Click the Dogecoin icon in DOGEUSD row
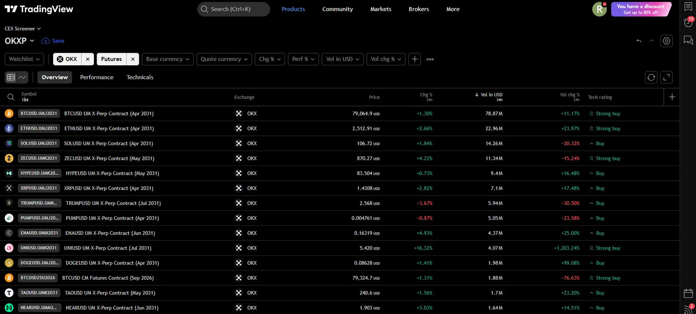696x314 pixels. click(x=9, y=263)
